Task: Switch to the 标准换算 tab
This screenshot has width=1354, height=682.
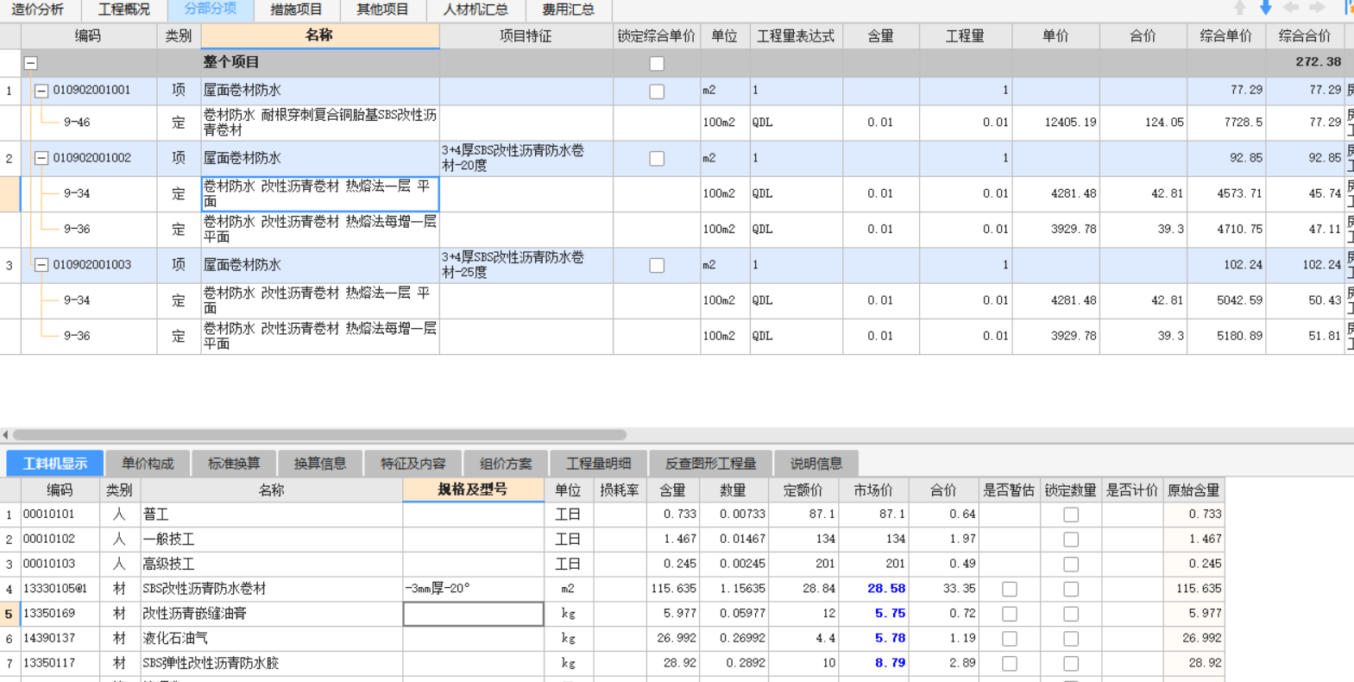Action: [234, 464]
